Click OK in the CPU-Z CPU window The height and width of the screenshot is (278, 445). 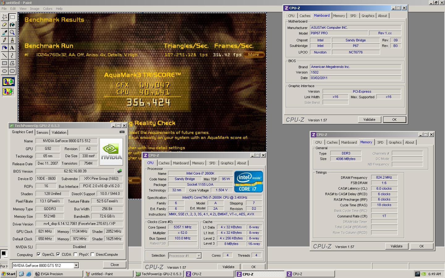tap(253, 267)
